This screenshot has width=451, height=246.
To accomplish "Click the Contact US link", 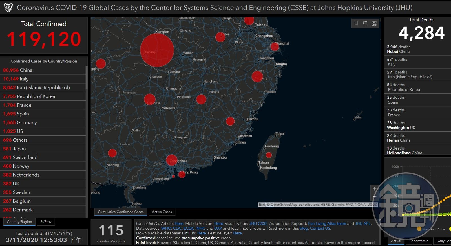I will pyautogui.click(x=320, y=228).
